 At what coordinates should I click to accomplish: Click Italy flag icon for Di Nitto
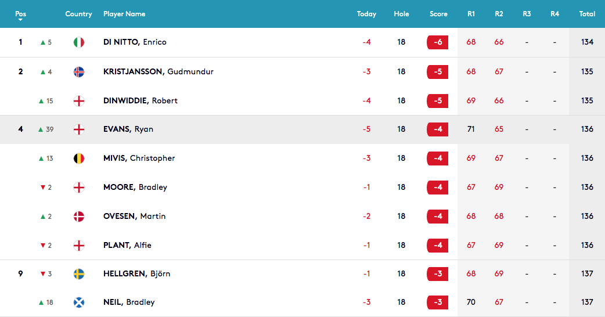click(79, 42)
